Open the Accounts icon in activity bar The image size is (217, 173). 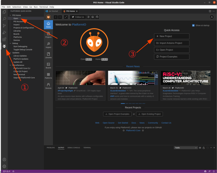click(x=4, y=160)
